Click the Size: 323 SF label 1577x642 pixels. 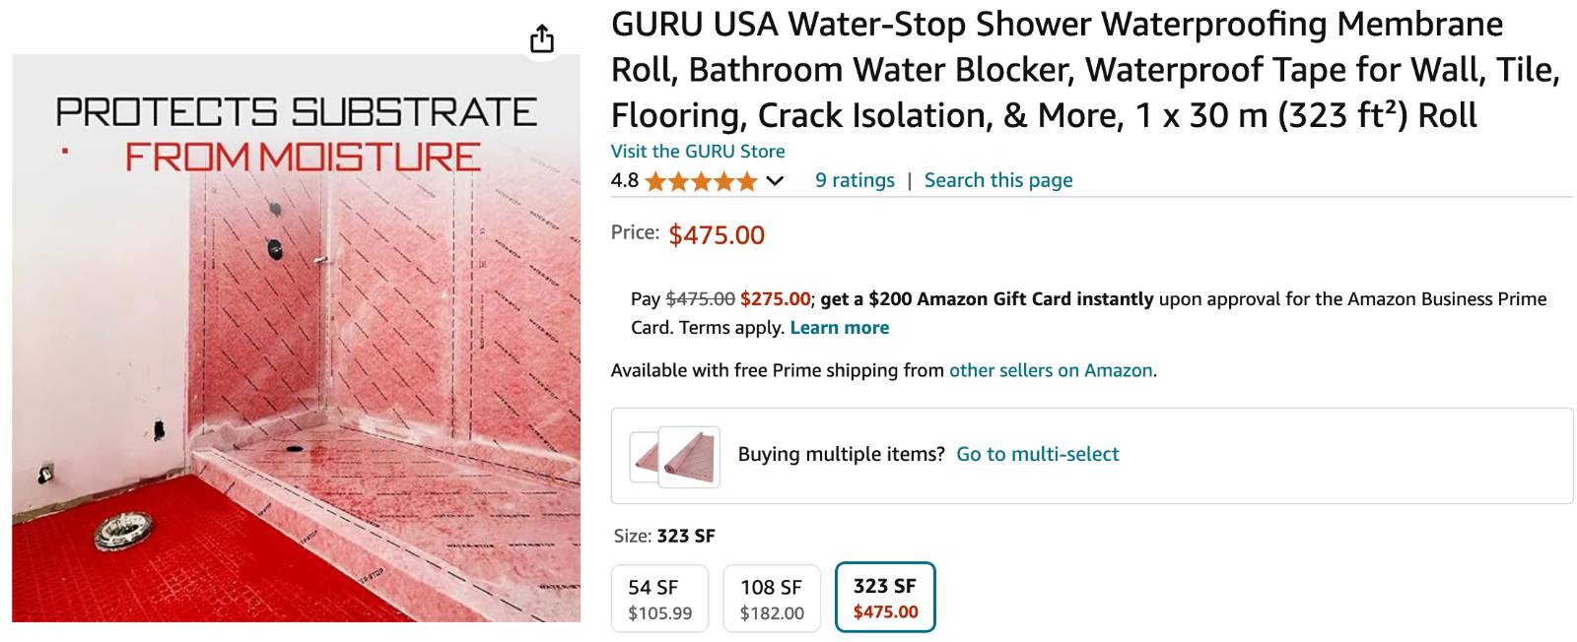[x=664, y=536]
